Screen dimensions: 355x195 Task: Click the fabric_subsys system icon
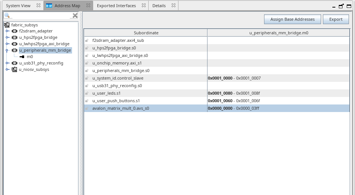pos(7,25)
